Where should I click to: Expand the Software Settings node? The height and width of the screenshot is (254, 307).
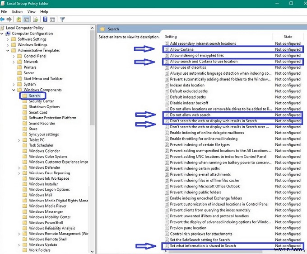[x=8, y=39]
